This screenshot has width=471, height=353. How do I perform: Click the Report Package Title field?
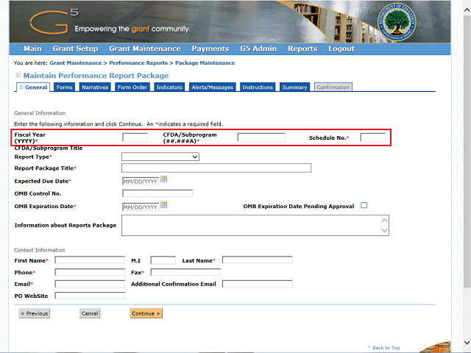216,168
